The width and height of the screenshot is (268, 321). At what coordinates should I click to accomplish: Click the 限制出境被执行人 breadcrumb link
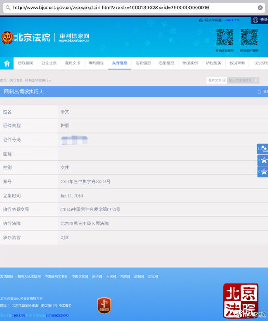38,80
